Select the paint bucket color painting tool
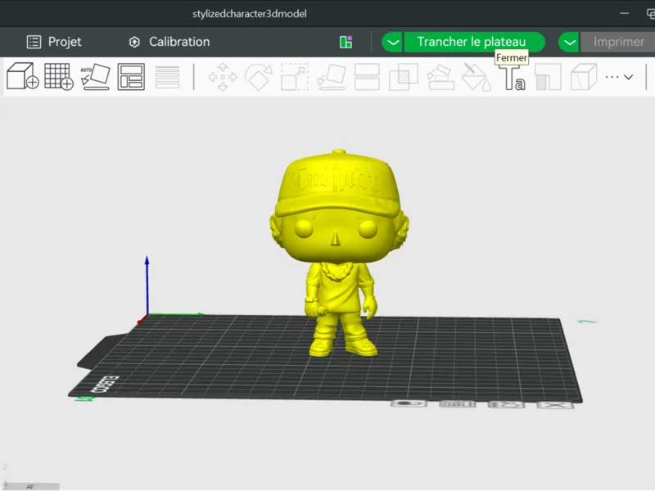 476,77
